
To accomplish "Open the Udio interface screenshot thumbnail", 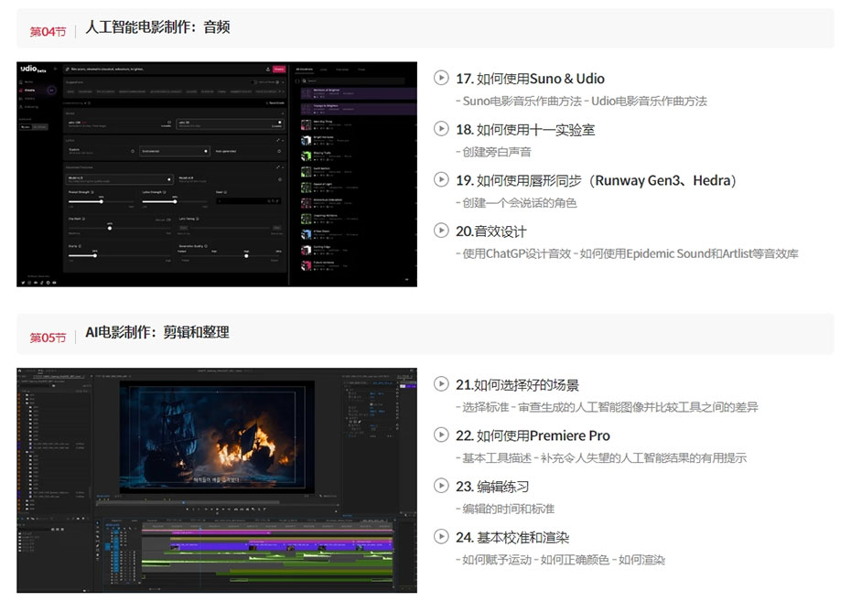I will point(217,174).
